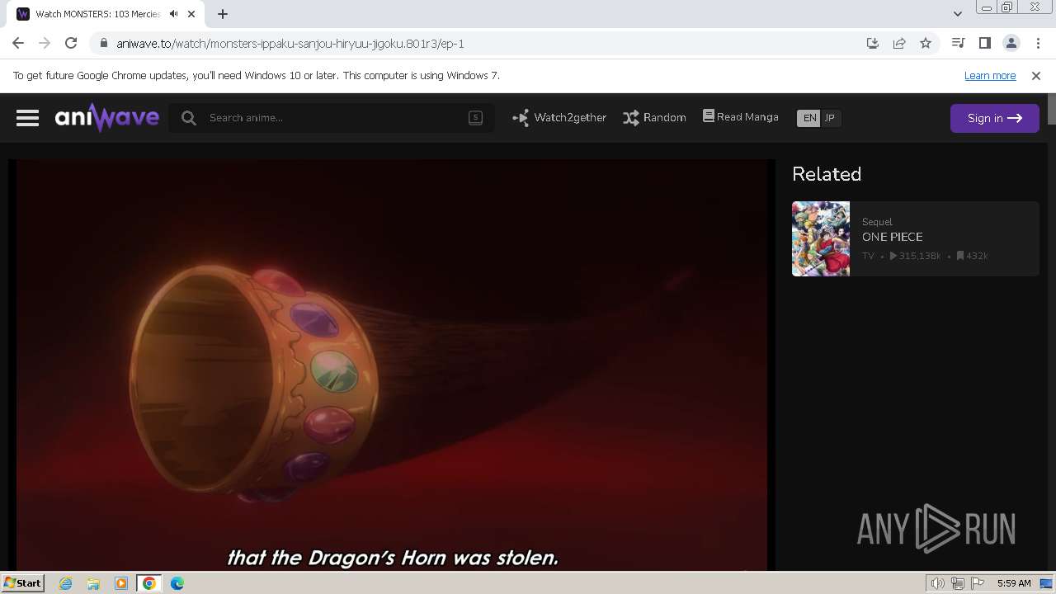Dismiss the Chrome update notice
This screenshot has width=1056, height=594.
coord(1036,75)
